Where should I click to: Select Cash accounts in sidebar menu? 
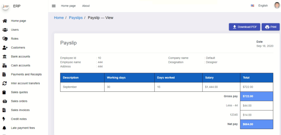[x=21, y=65]
